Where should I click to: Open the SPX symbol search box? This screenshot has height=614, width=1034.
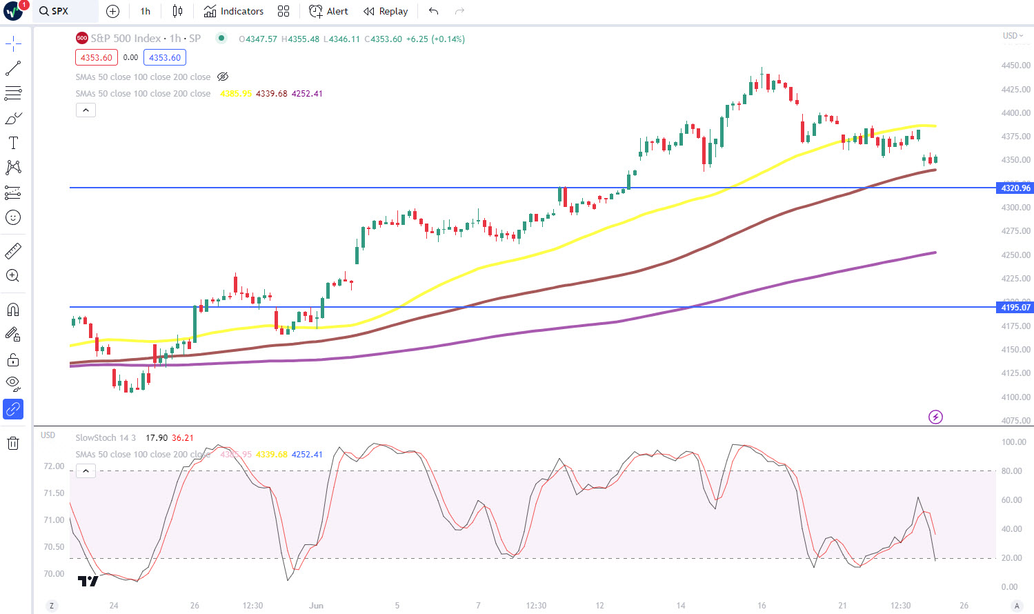click(65, 11)
